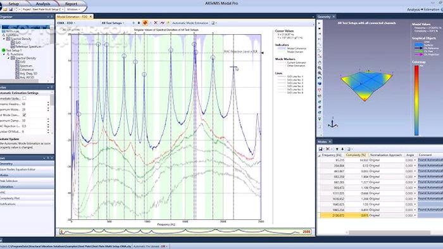Open Complexity Plot in tasks panel

click(x=10, y=198)
